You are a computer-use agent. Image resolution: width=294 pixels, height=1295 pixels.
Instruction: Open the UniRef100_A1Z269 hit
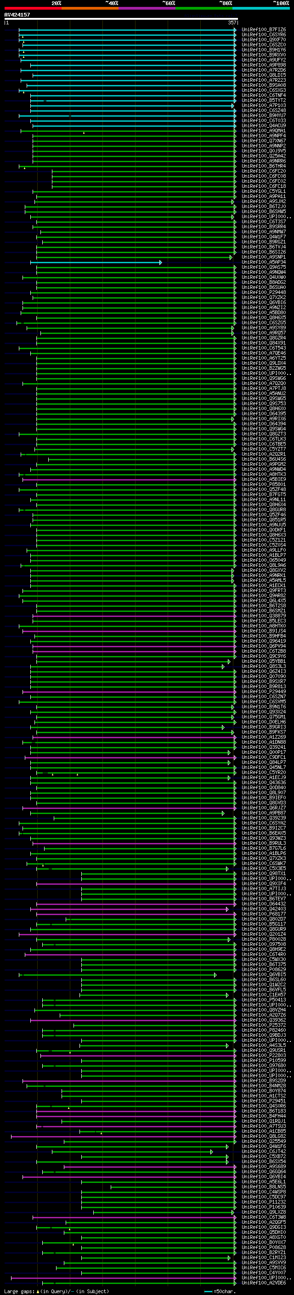[264, 737]
